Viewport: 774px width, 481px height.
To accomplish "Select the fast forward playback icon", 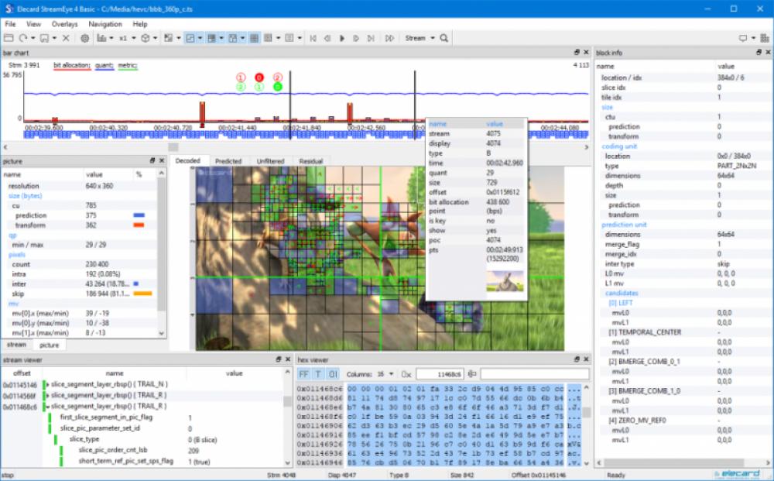I will pyautogui.click(x=389, y=37).
